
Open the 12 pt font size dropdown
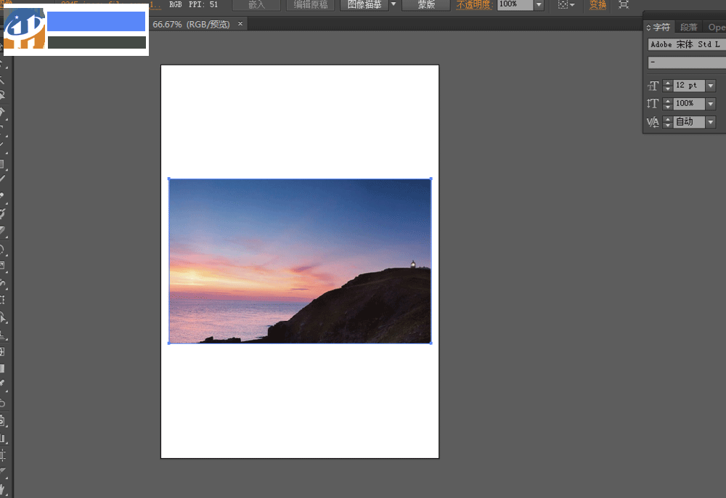coord(711,86)
